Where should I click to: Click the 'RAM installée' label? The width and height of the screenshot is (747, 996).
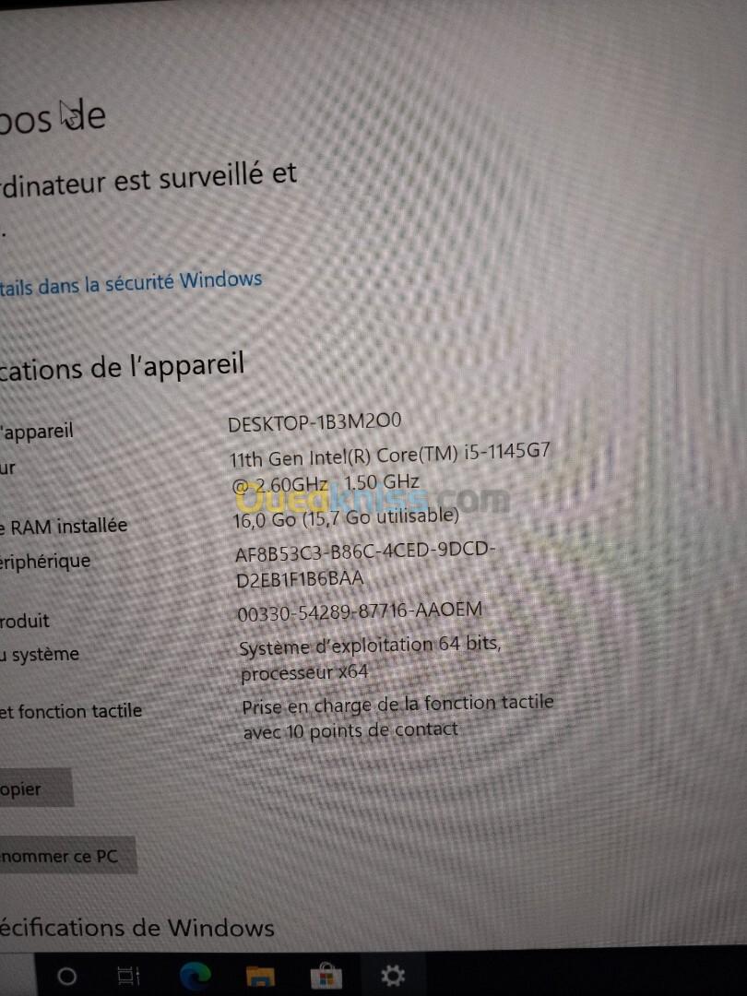[68, 527]
